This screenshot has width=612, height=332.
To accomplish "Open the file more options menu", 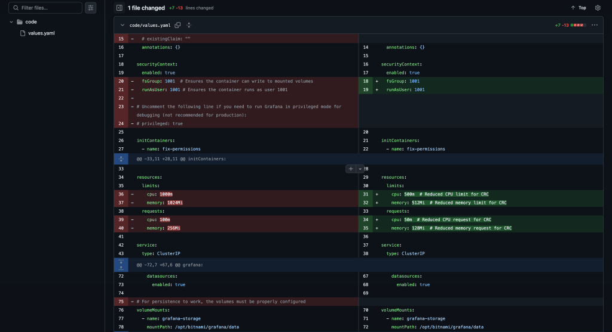I will coord(595,25).
